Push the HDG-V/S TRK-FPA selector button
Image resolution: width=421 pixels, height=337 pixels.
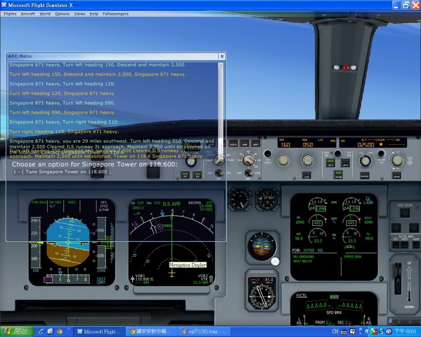tap(338, 154)
